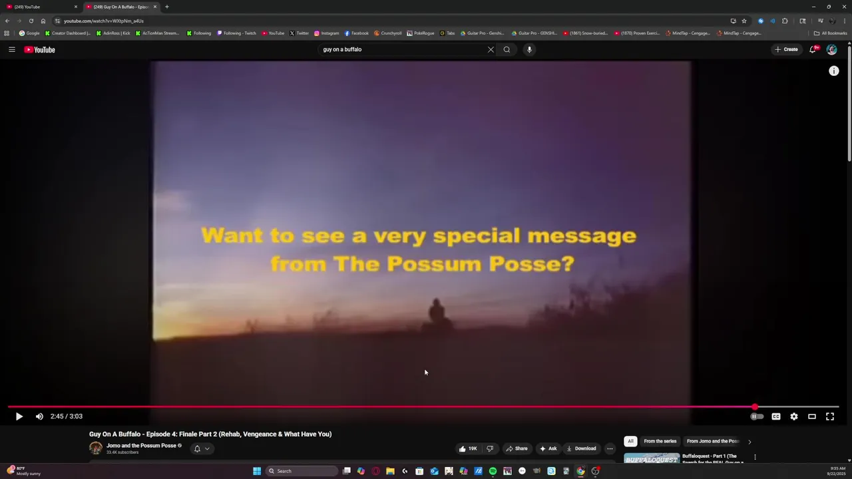This screenshot has height=479, width=852.
Task: Clear the search query with X
Action: [x=491, y=49]
